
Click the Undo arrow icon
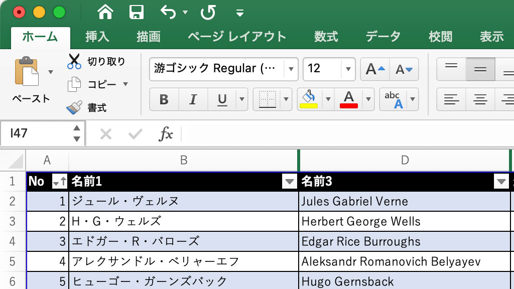pyautogui.click(x=168, y=12)
